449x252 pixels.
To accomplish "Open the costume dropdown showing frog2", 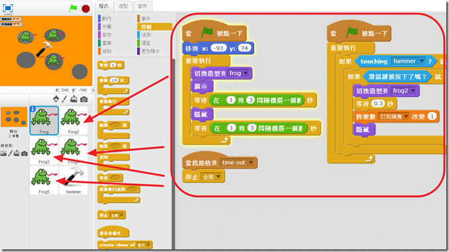I will (404, 91).
